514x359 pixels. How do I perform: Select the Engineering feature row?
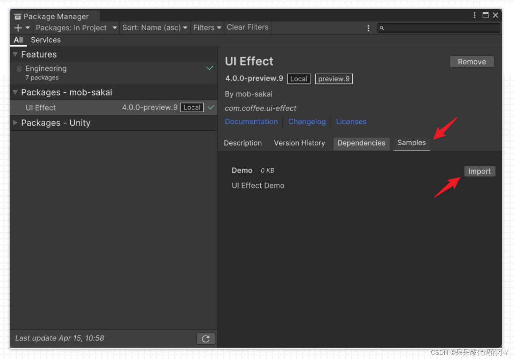pos(114,73)
